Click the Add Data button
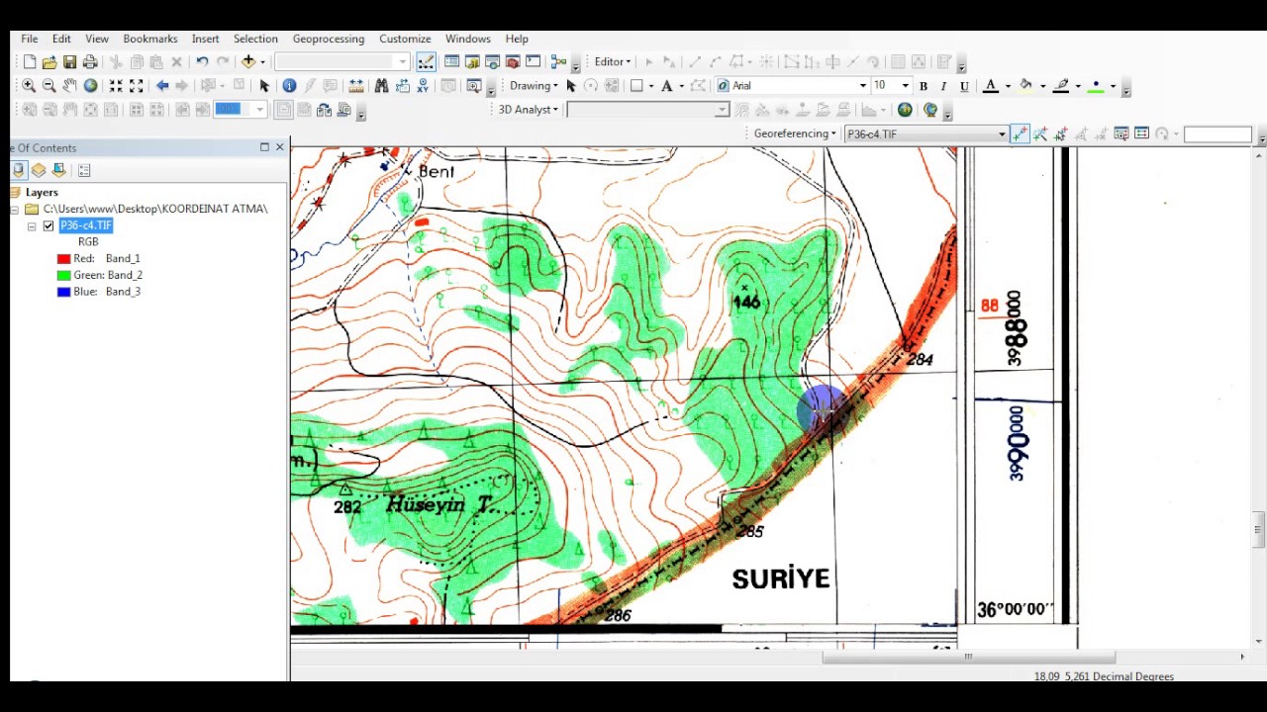The image size is (1267, 712). [248, 62]
